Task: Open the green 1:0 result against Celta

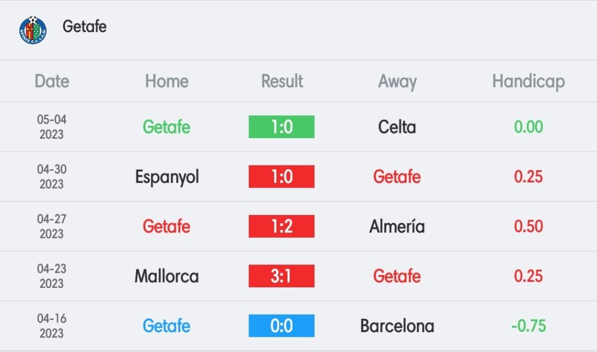Action: point(282,126)
